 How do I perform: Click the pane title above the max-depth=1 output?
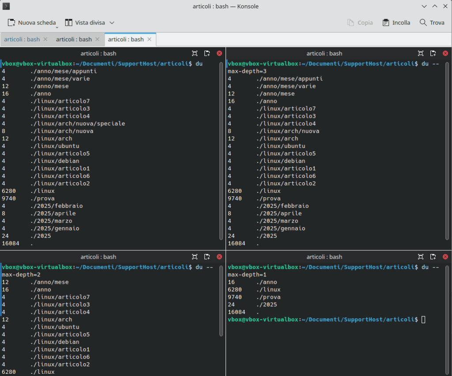324,257
